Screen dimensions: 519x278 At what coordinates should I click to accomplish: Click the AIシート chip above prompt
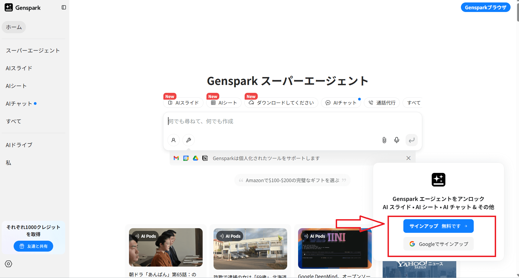[x=224, y=103]
